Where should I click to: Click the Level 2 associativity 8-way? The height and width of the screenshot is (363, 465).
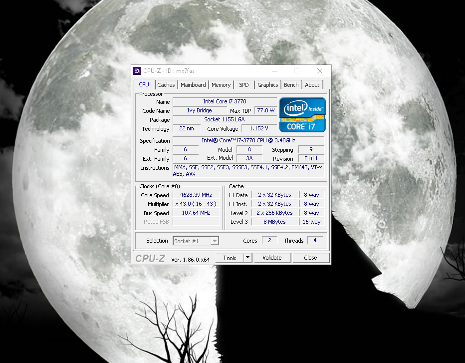tap(312, 213)
